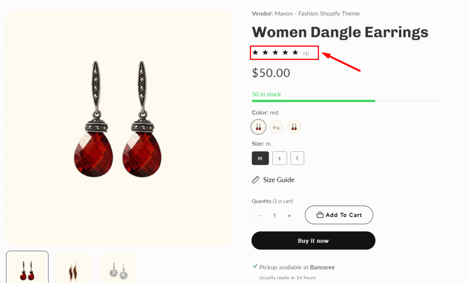The width and height of the screenshot is (468, 283).
Task: Click the minus icon to decrease quantity
Action: pos(260,216)
